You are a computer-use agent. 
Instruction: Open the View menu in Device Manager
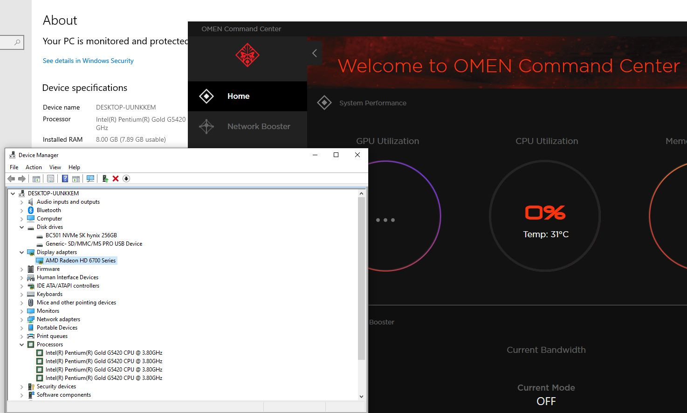tap(55, 167)
